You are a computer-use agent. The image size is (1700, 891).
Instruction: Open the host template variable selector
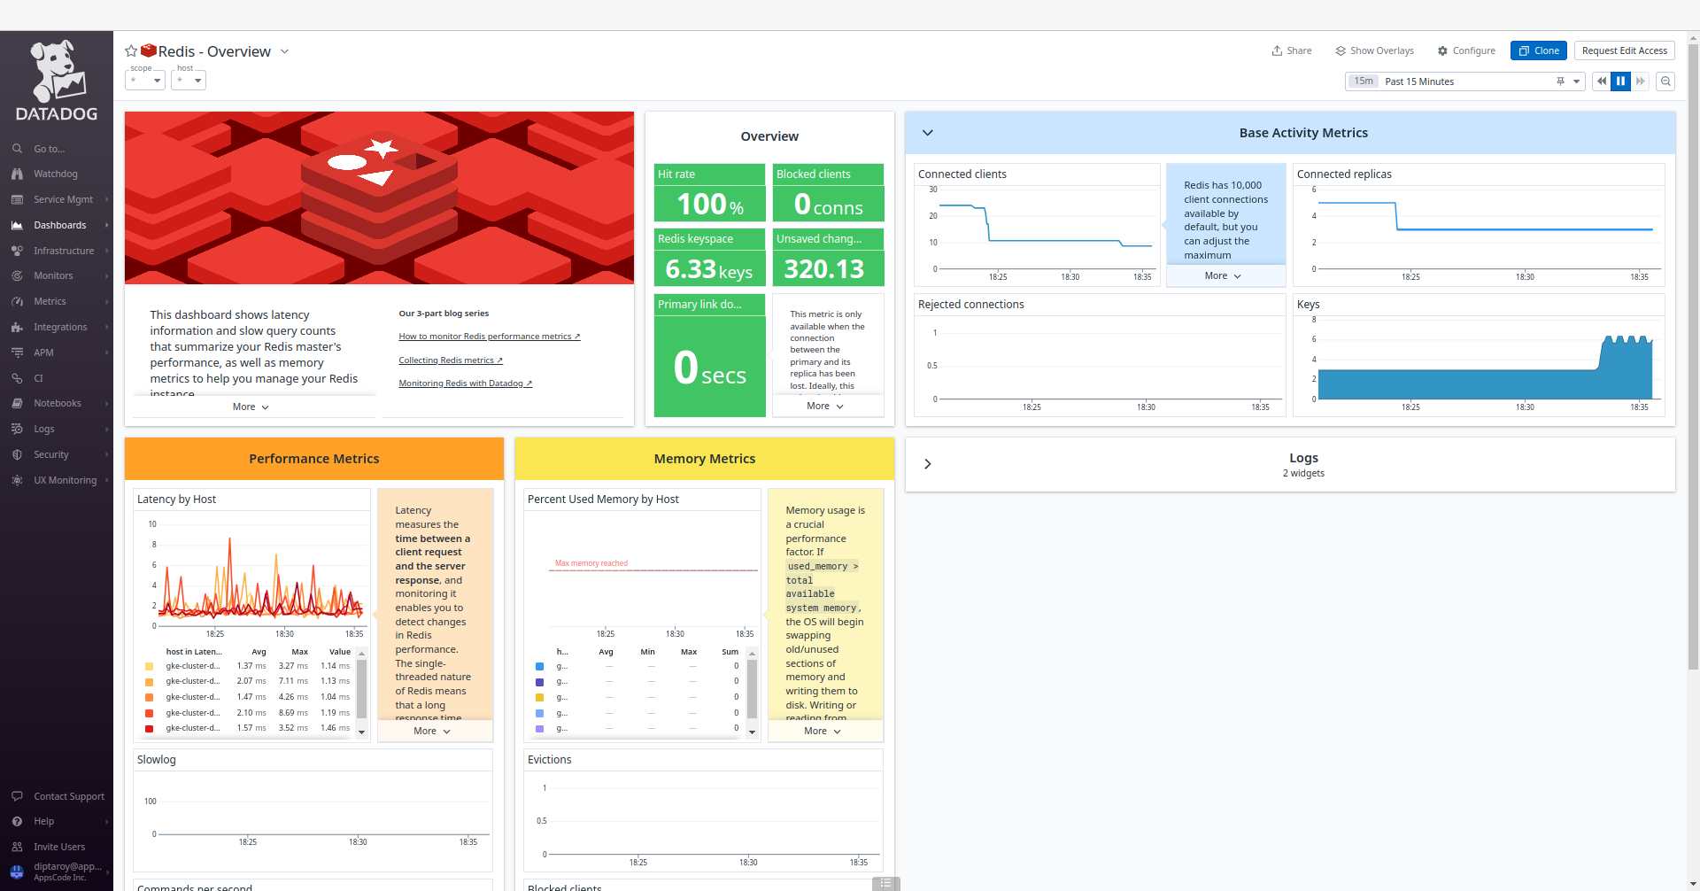coord(188,80)
